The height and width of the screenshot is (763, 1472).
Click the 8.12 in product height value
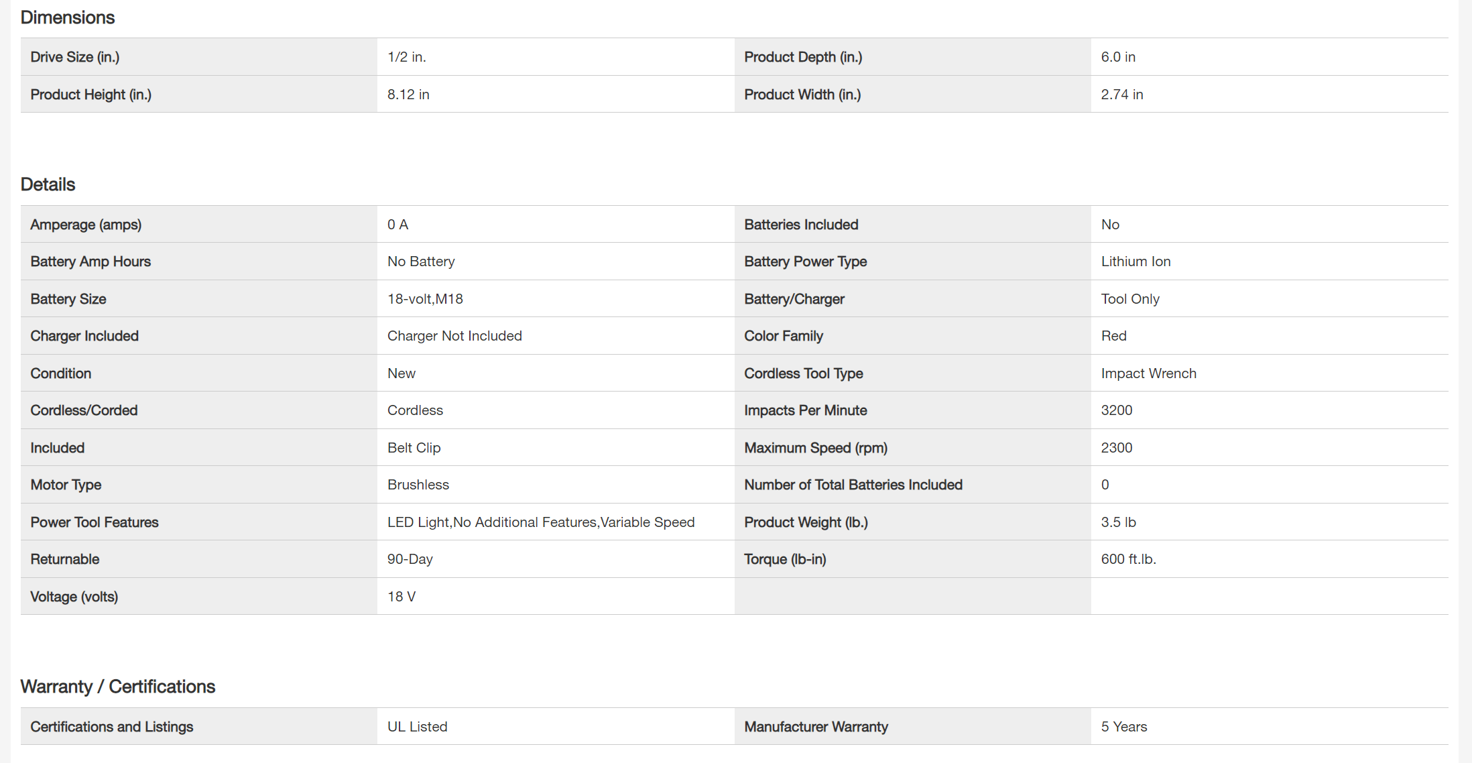point(408,95)
